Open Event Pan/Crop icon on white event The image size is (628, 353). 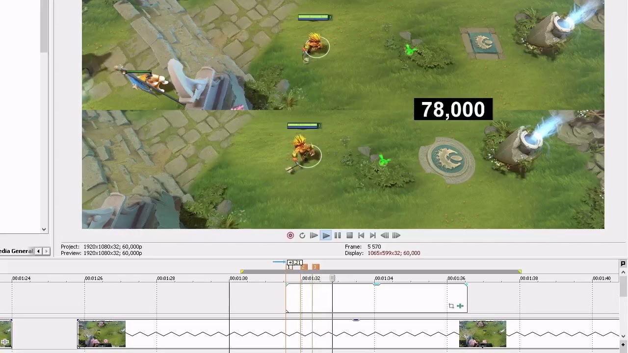point(451,306)
